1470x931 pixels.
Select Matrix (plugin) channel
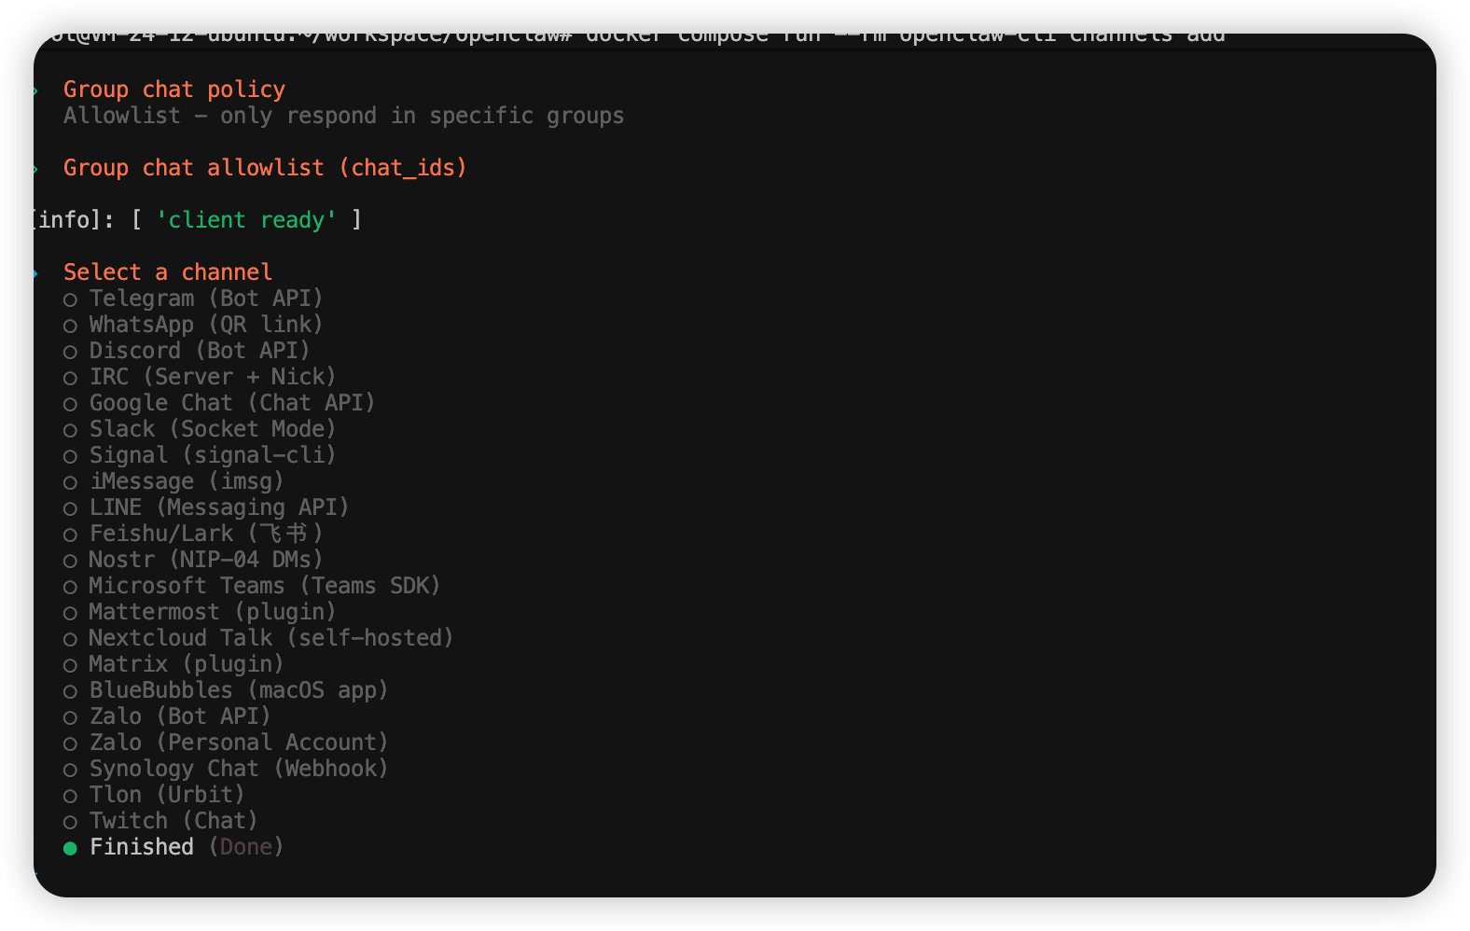tap(186, 664)
